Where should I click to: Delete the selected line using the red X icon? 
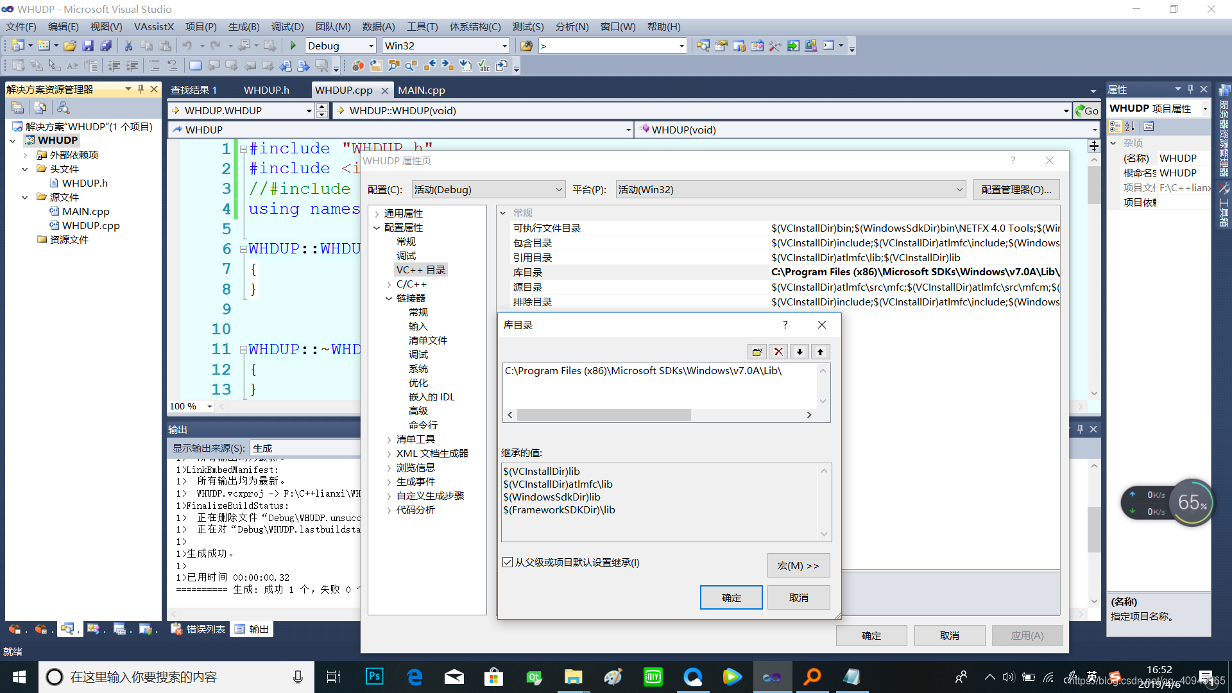(x=778, y=352)
